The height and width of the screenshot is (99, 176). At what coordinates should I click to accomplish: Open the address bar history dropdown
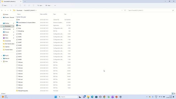(122, 10)
